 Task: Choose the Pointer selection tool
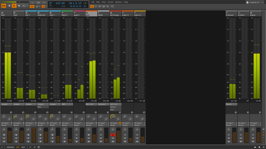point(92,6)
